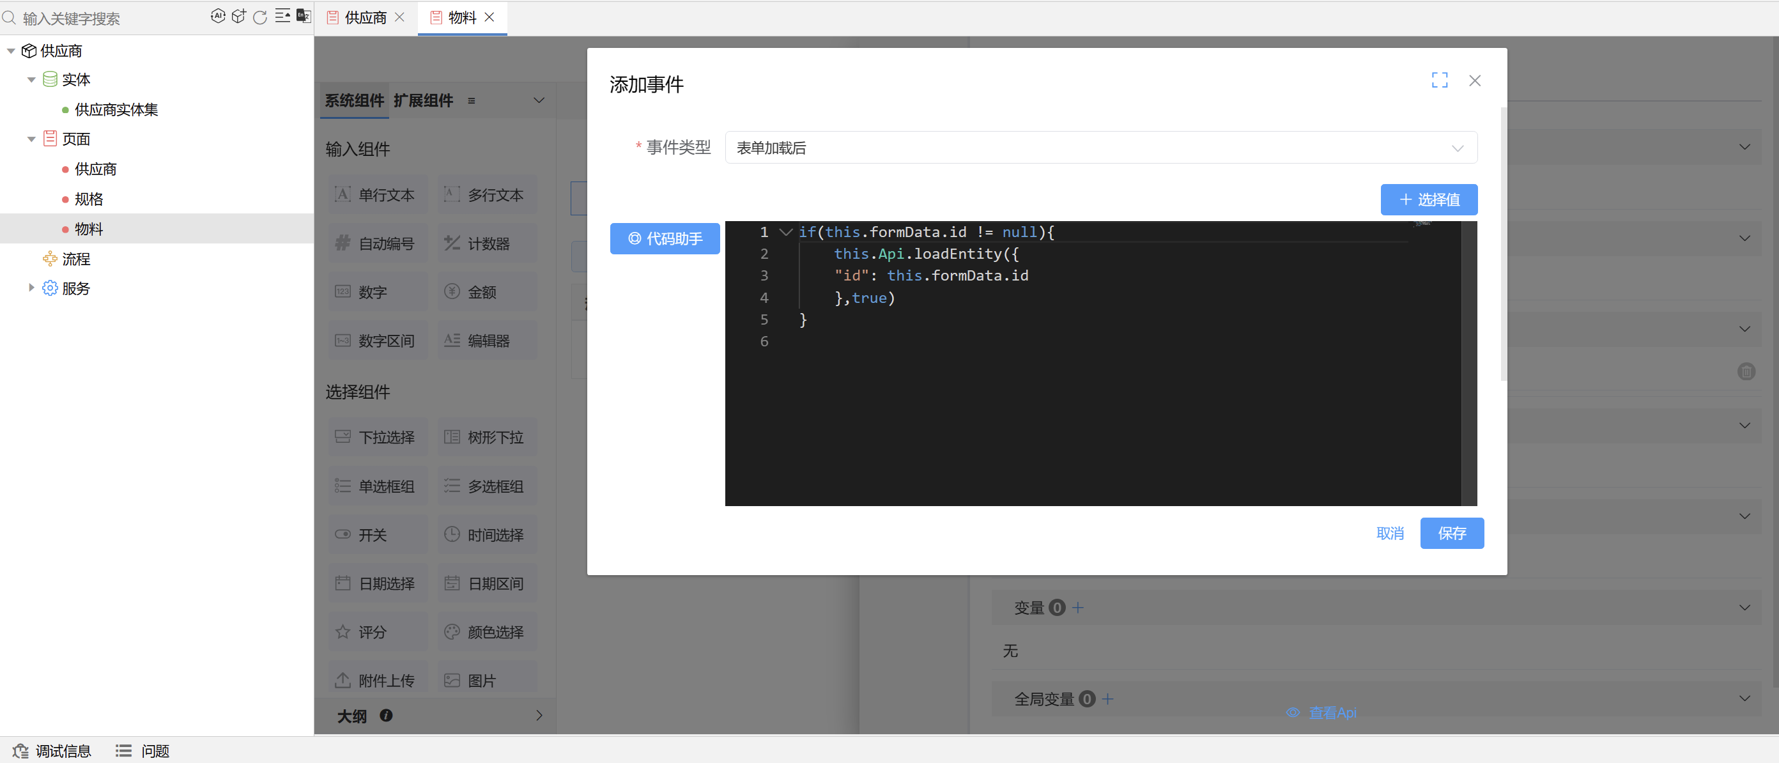Switch to the 供应商 tab

pyautogui.click(x=364, y=17)
